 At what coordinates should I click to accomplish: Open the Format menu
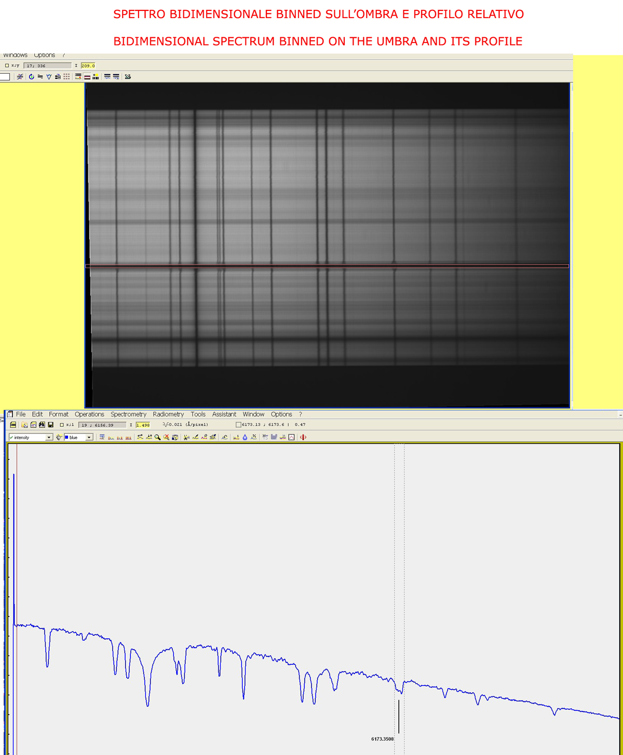coord(59,414)
